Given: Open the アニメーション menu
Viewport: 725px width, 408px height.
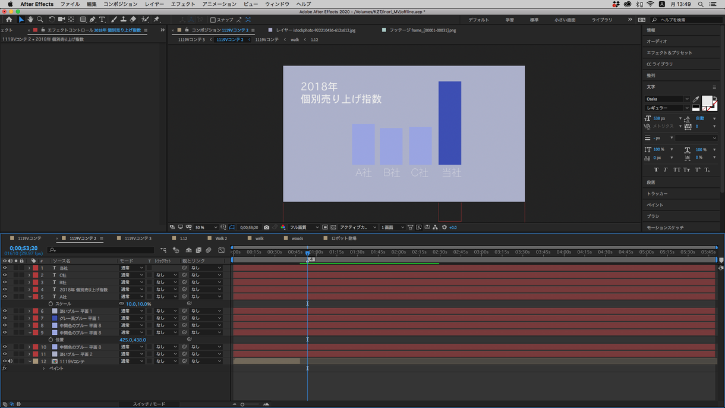Looking at the screenshot, I should 219,4.
